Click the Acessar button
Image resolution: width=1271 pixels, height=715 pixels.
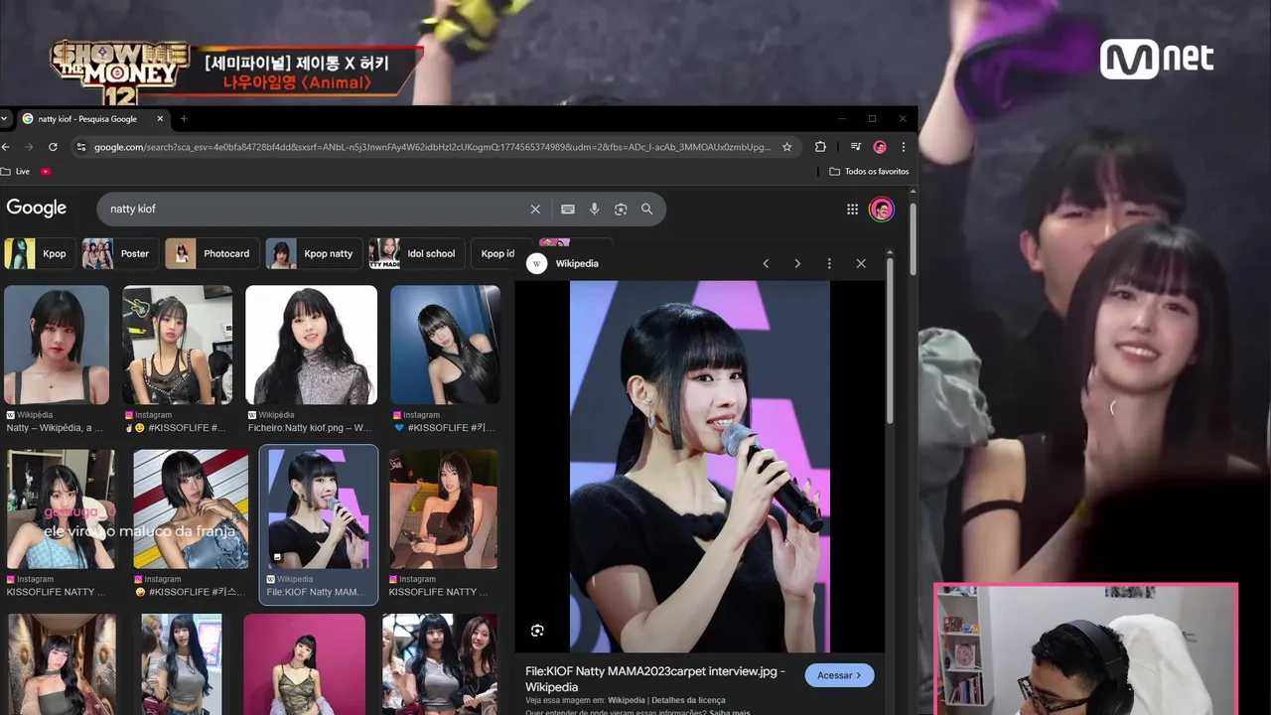(840, 675)
